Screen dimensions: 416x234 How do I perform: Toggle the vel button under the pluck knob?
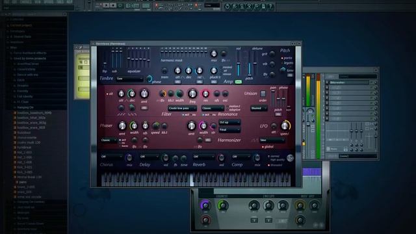[214, 82]
